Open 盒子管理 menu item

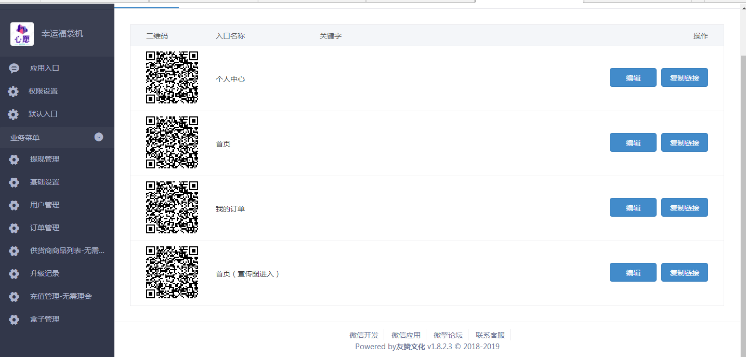45,319
